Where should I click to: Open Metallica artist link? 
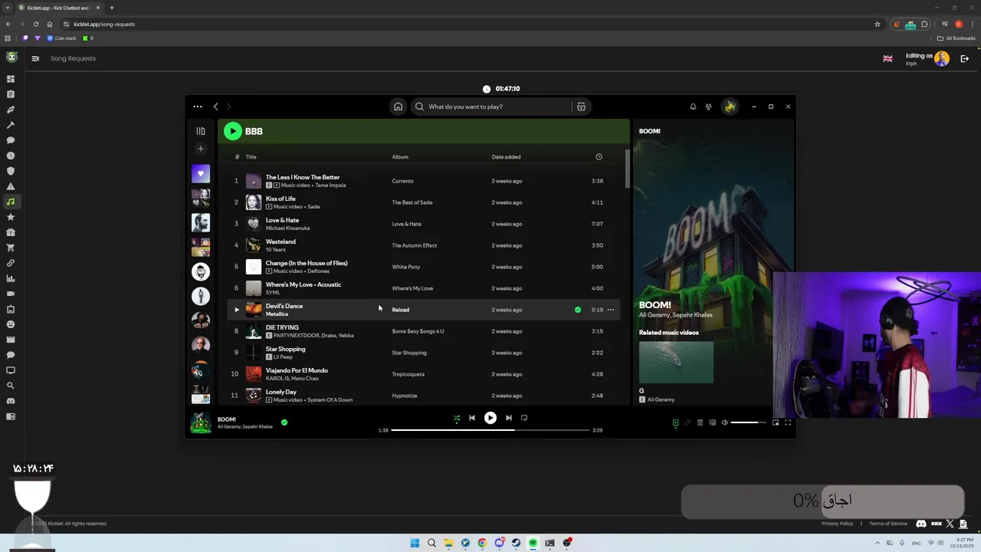pos(277,314)
